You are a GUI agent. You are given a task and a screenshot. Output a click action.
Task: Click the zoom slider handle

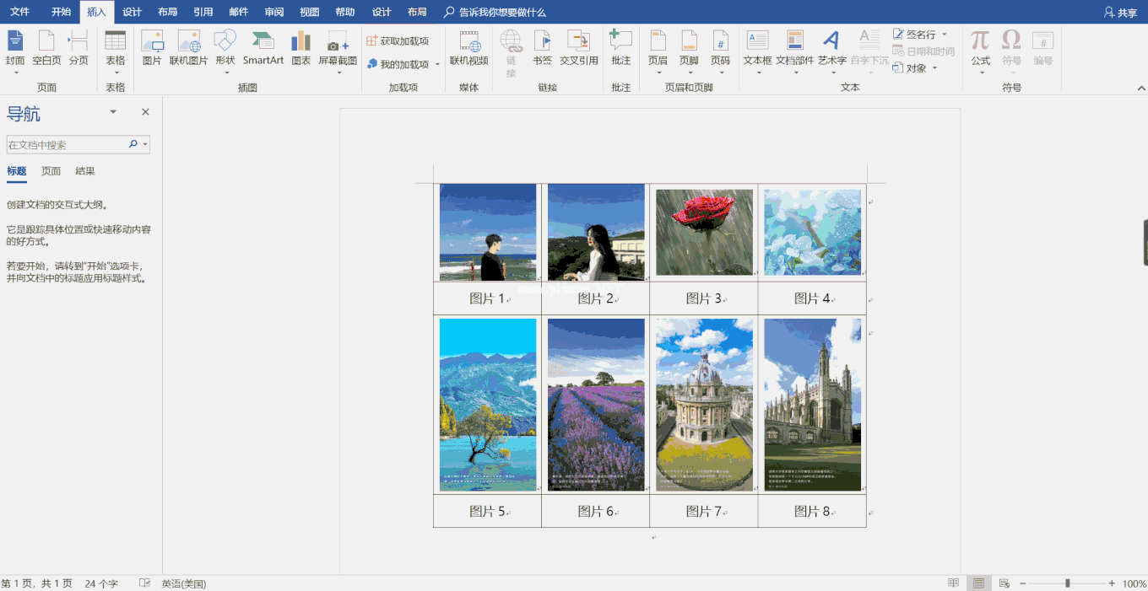pos(1068,583)
